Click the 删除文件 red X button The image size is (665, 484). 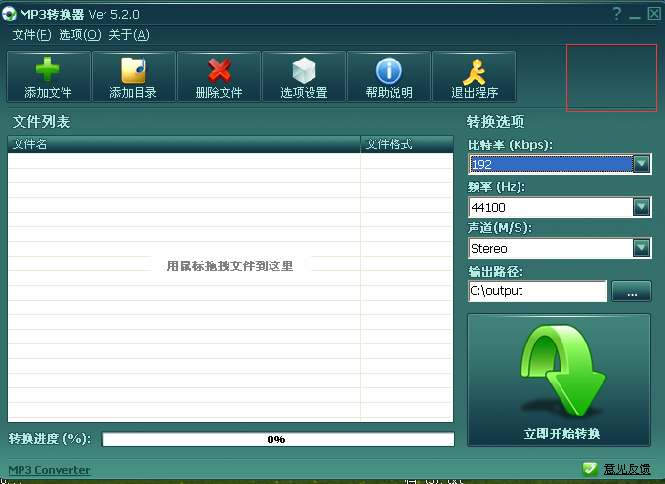[219, 77]
